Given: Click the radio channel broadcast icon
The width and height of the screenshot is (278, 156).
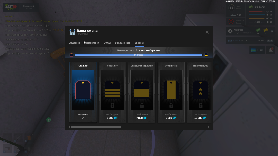Looking at the screenshot, I should click(x=230, y=41).
